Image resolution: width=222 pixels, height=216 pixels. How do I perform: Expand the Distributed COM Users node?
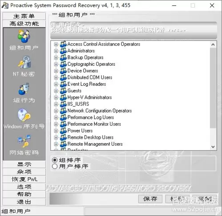coord(56,77)
